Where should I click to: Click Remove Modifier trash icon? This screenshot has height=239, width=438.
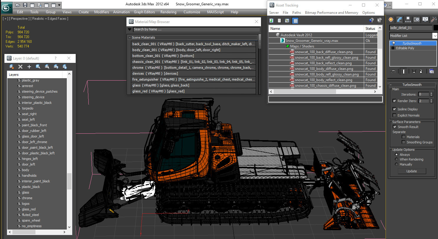tap(421, 71)
